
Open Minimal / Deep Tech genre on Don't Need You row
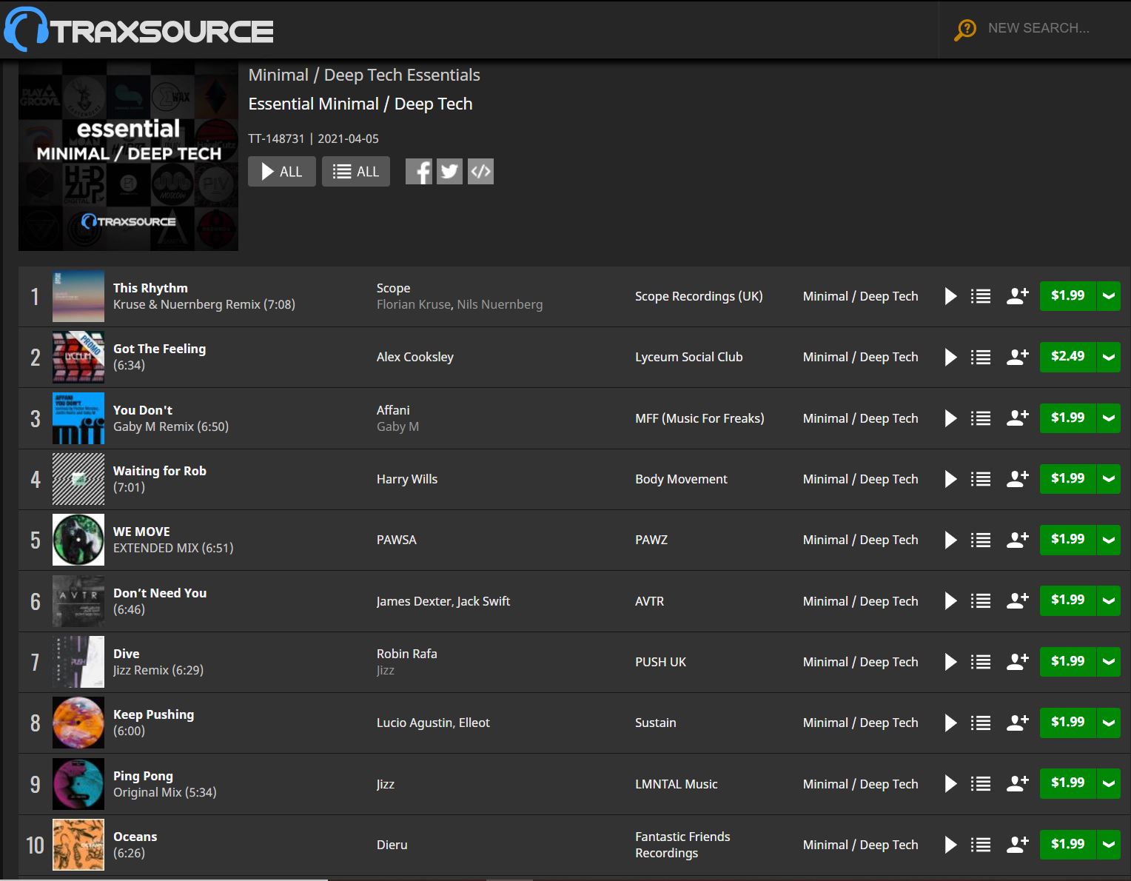click(860, 600)
